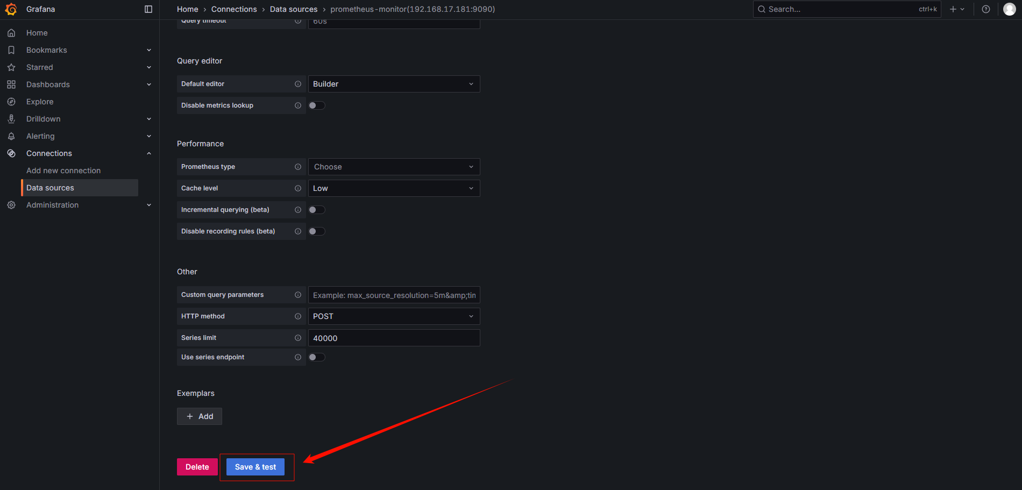The height and width of the screenshot is (490, 1022).
Task: Show info tooltip for Prometheus type
Action: click(298, 167)
